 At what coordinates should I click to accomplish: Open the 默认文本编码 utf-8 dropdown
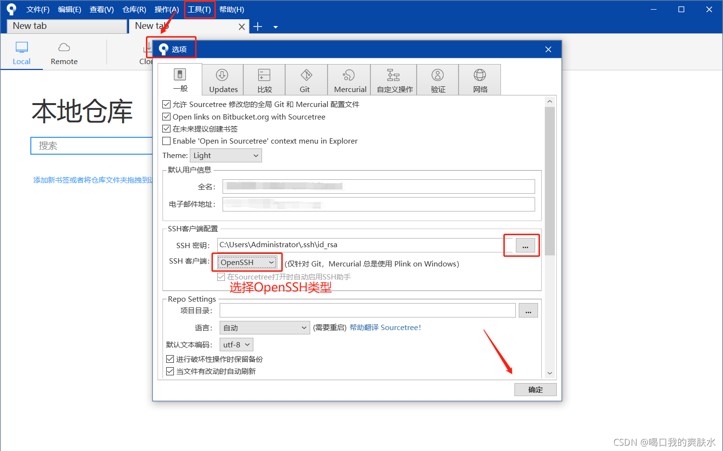[x=236, y=345]
